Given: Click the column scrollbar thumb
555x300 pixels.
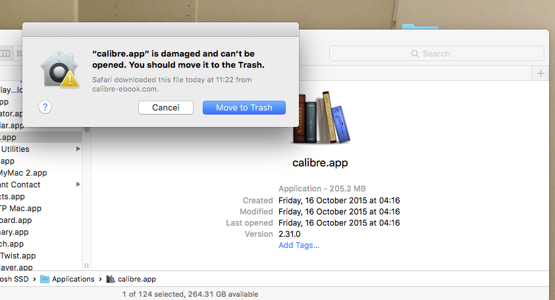Looking at the screenshot, I should (87, 130).
